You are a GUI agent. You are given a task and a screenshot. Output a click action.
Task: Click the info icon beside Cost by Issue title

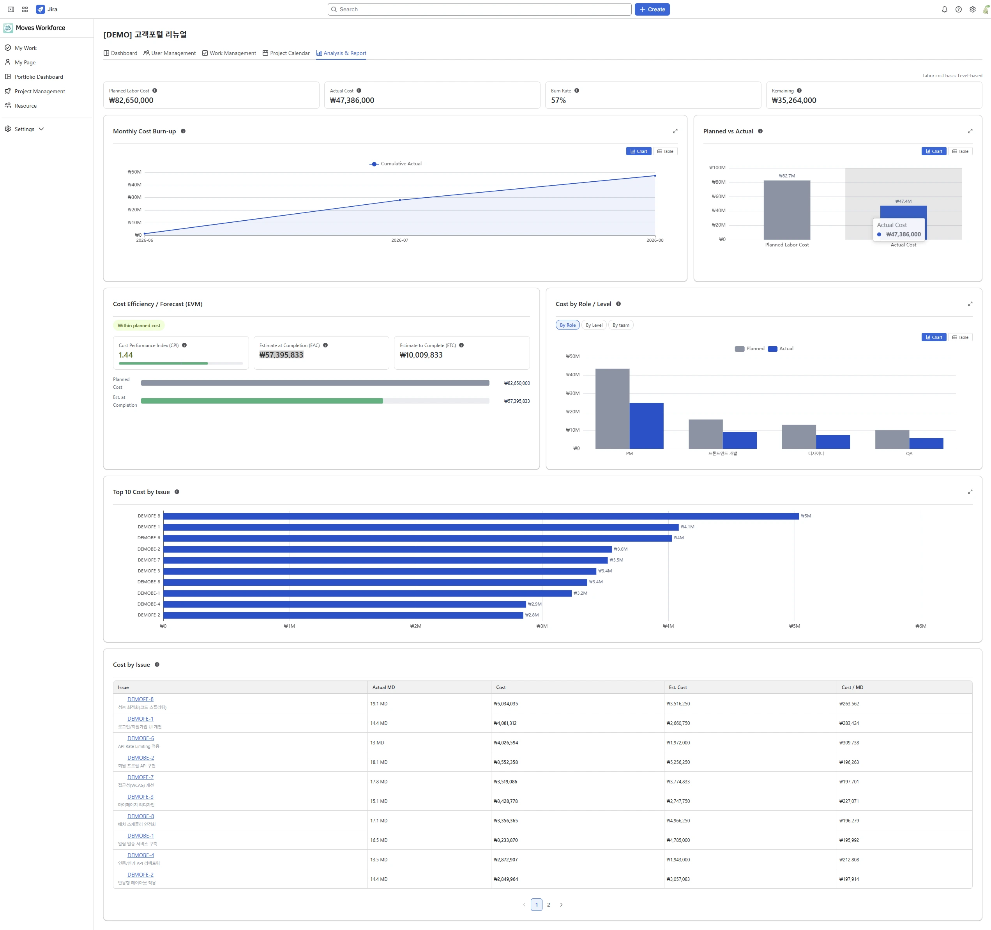pos(157,664)
